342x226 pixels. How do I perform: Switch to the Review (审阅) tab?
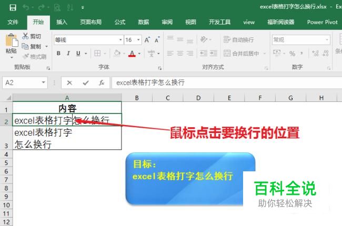coord(167,22)
